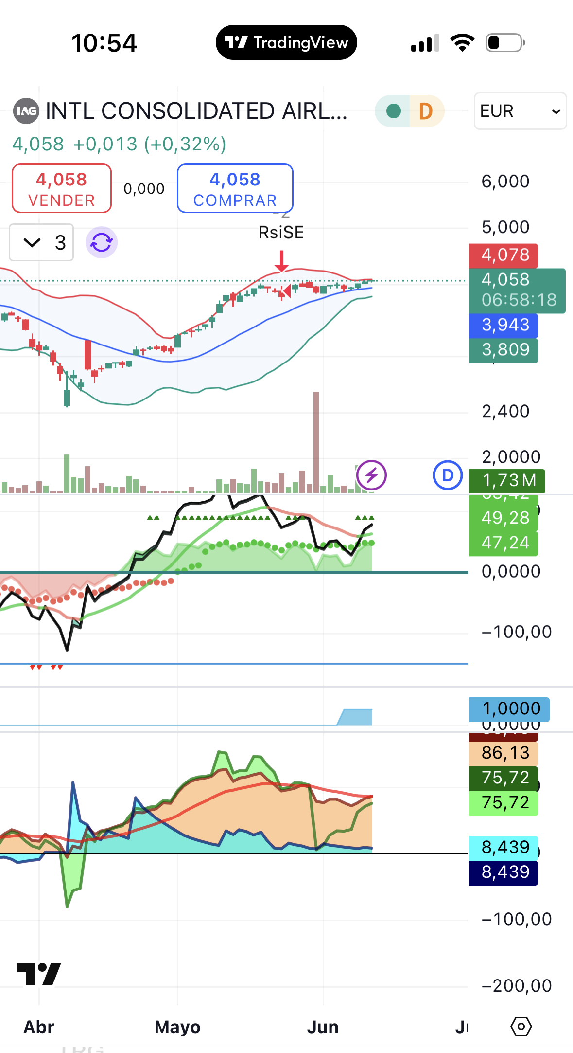573x1053 pixels.
Task: Tap the Mayo label on the time axis
Action: coord(177,1027)
